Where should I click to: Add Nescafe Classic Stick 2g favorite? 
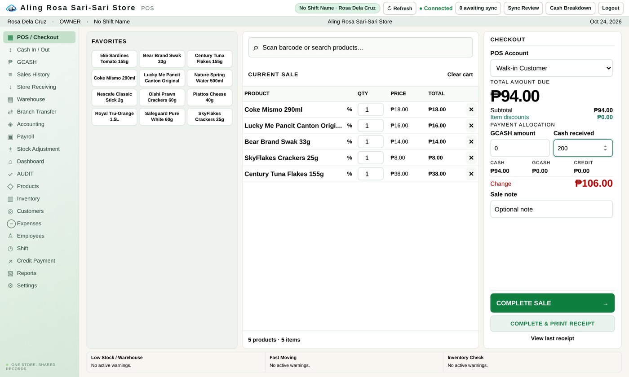114,97
